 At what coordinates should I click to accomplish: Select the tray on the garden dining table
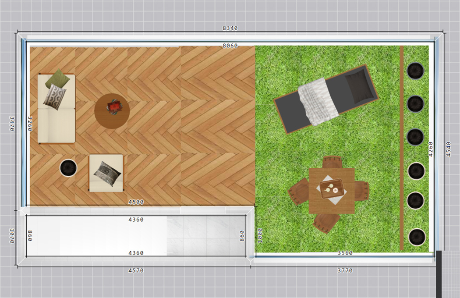coord(331,190)
